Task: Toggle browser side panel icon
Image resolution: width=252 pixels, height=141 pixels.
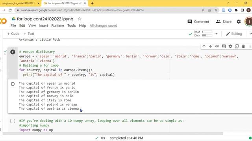Action: 242,10
